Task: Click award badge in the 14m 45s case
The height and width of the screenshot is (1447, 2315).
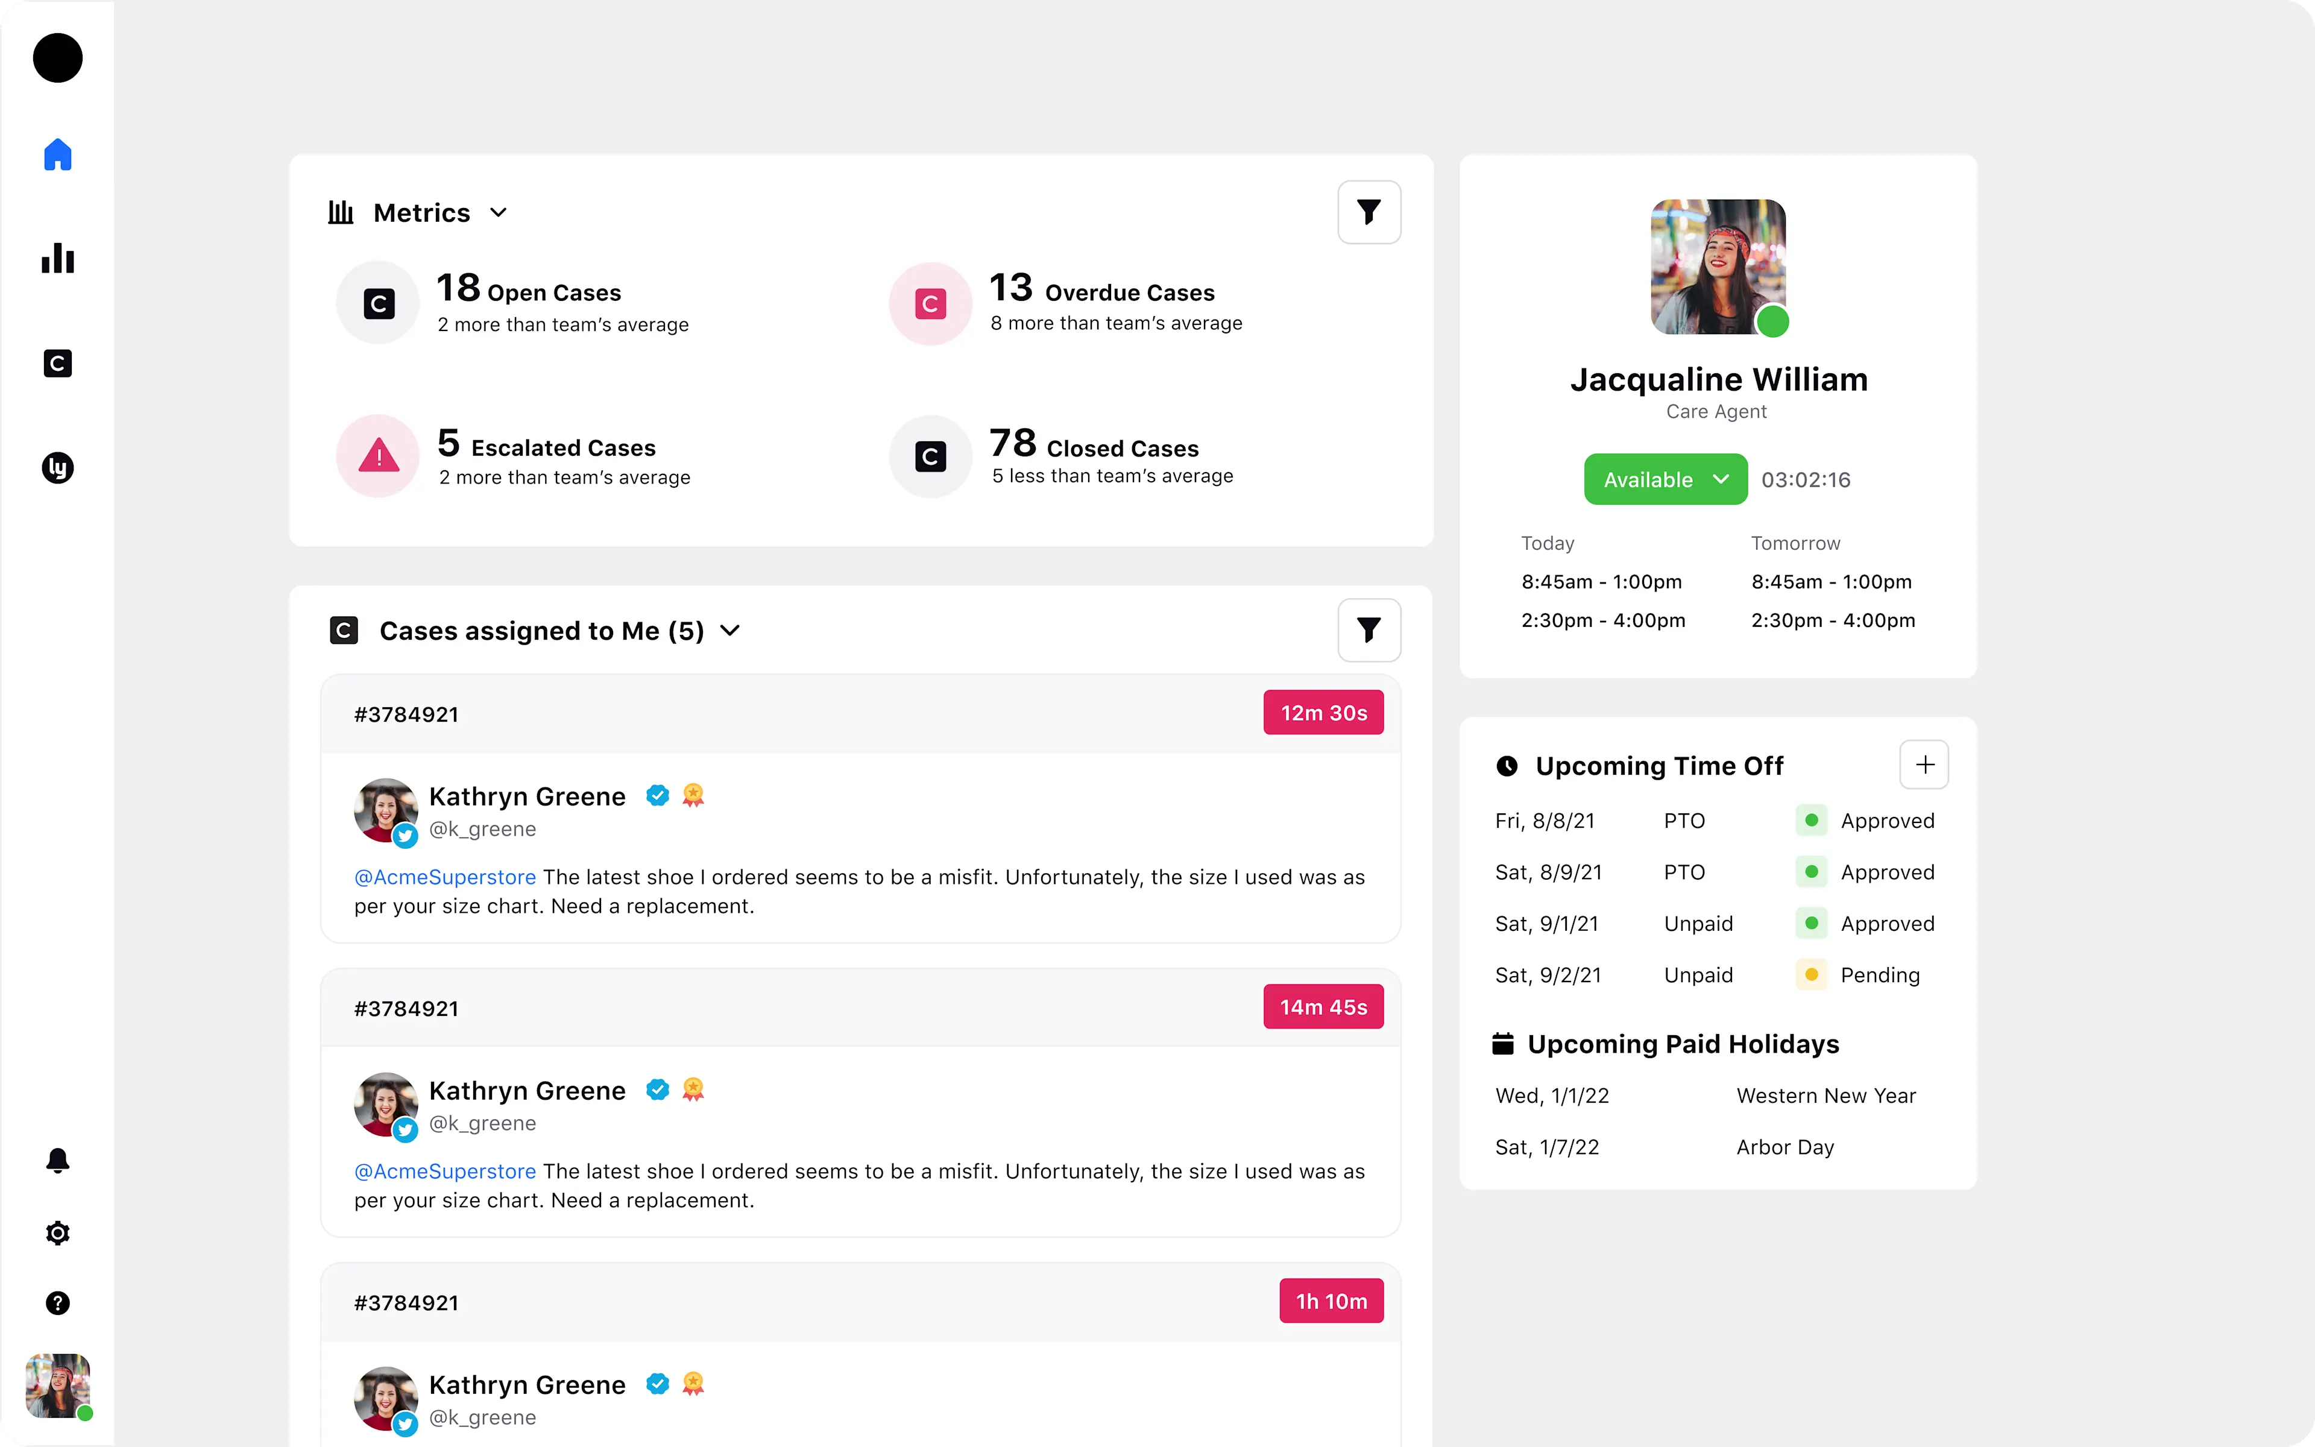Action: 693,1089
